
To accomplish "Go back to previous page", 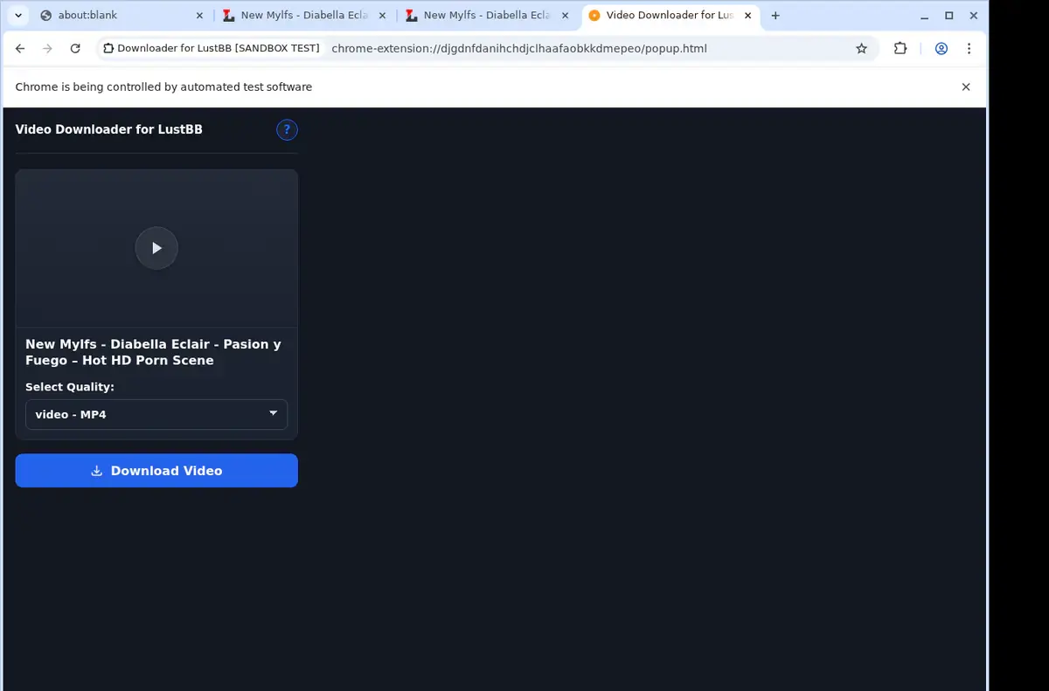I will coord(20,49).
